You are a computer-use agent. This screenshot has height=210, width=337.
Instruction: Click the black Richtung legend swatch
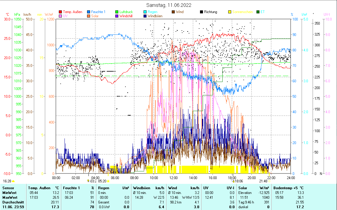201,12
